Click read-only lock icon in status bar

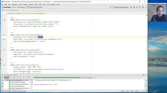(x=141, y=91)
